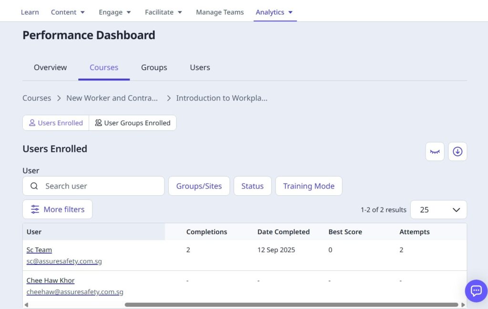
Task: Switch to User Groups Enrolled view
Action: point(132,123)
